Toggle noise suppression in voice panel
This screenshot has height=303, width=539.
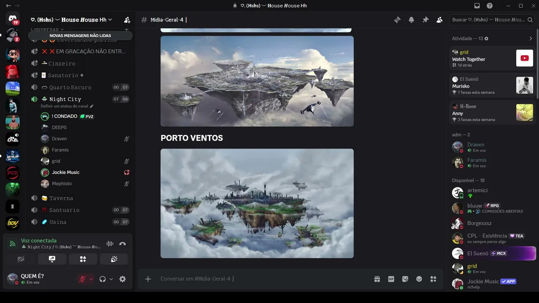click(110, 244)
